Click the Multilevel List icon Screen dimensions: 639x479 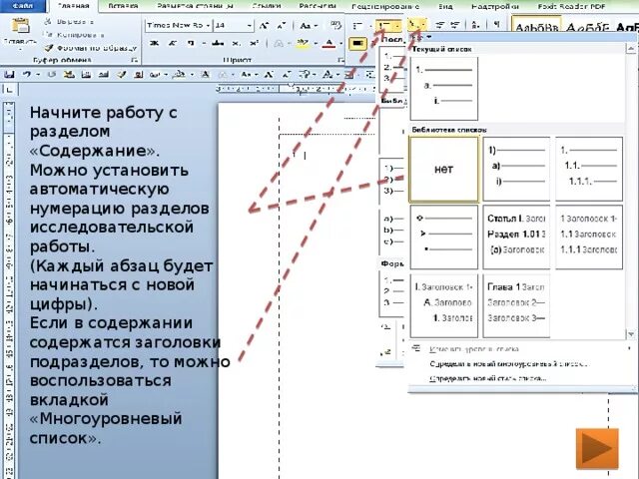coord(413,25)
